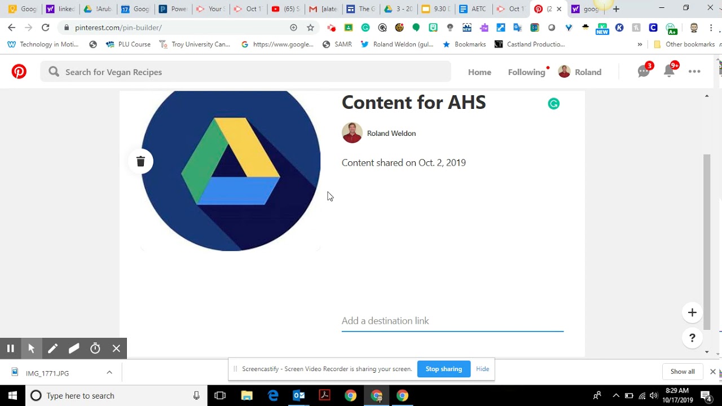Pause the Screencastify recording

10,348
